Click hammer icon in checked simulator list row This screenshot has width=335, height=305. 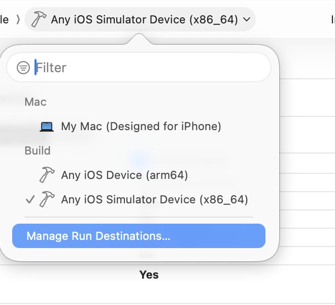pos(47,199)
